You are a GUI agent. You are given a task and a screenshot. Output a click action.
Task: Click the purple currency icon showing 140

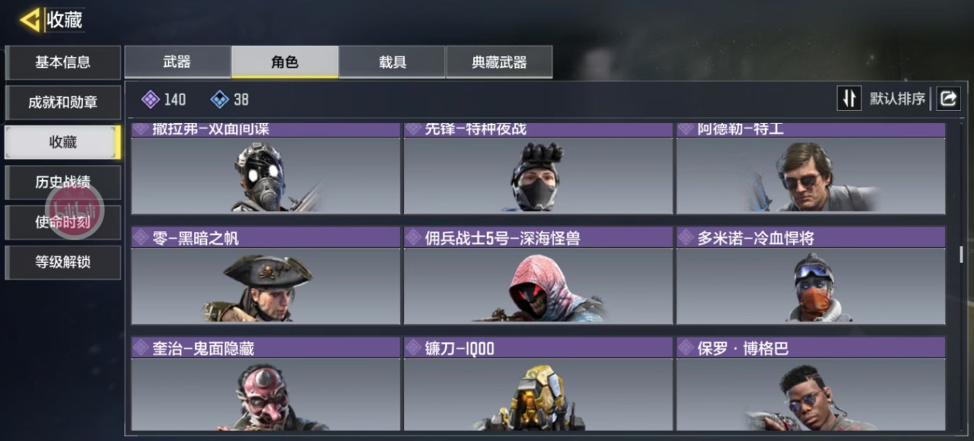tap(151, 100)
